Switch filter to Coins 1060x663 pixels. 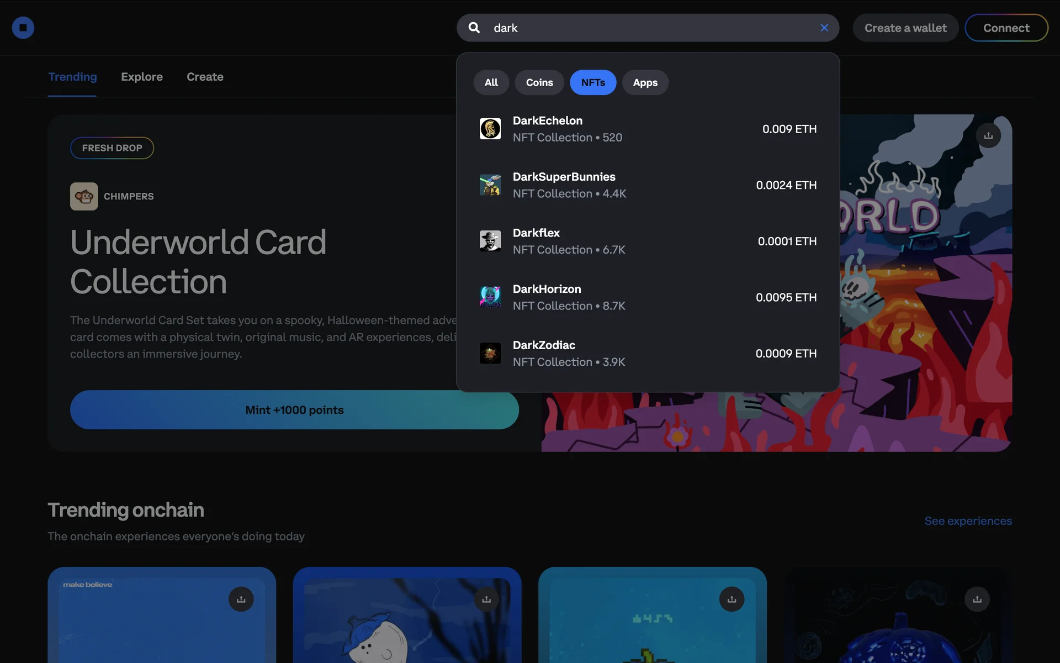(x=539, y=82)
